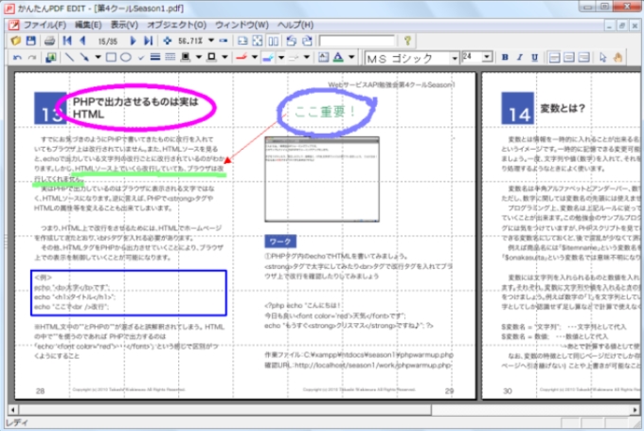Click the horizontal scrollbar thumb

pos(225,409)
